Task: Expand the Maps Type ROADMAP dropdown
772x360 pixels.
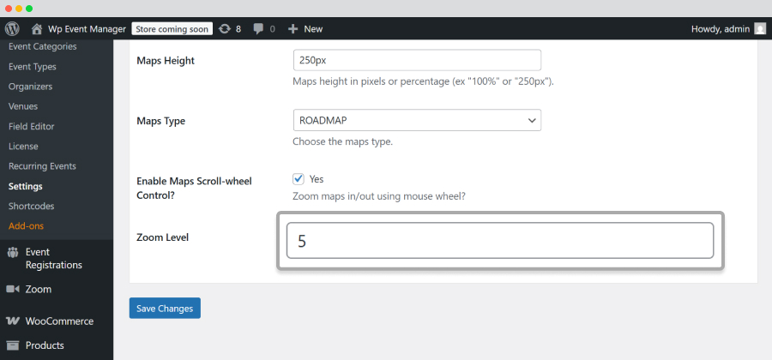Action: pyautogui.click(x=417, y=120)
